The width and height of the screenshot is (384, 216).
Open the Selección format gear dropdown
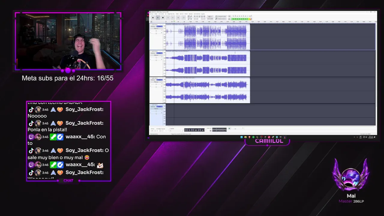[210, 131]
